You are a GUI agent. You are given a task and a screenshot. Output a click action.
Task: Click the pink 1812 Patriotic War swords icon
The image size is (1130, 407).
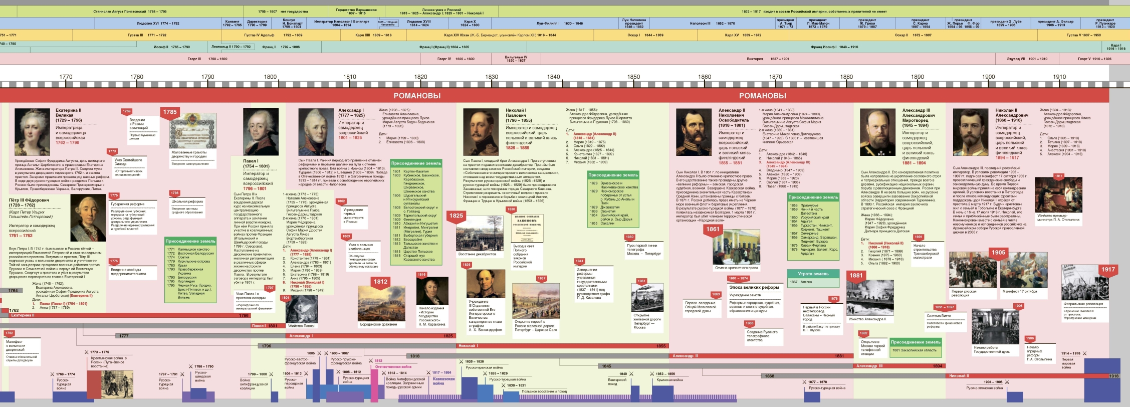pyautogui.click(x=370, y=360)
